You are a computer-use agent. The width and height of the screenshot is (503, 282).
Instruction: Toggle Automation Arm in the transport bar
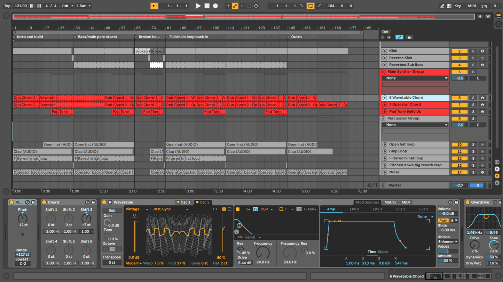pos(235,6)
